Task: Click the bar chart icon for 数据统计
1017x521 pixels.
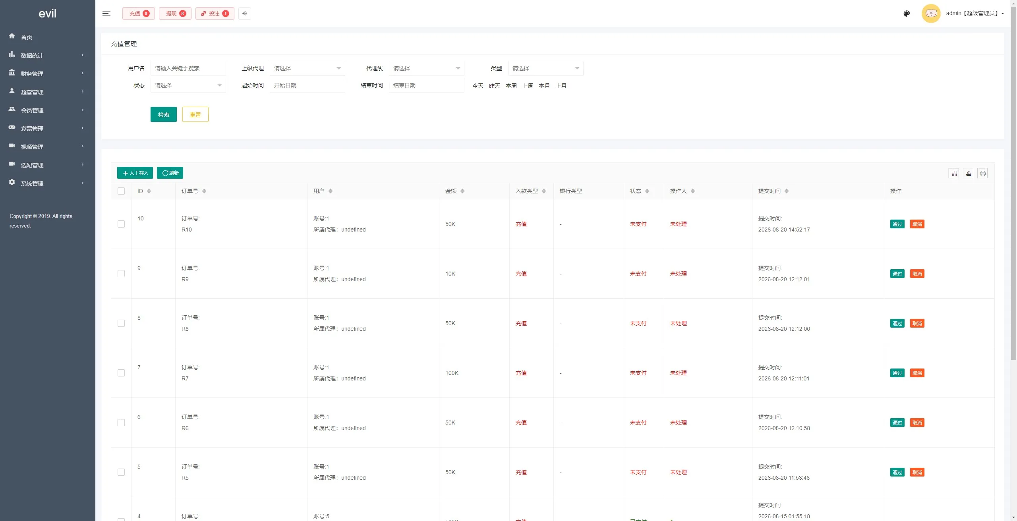Action: pos(12,54)
